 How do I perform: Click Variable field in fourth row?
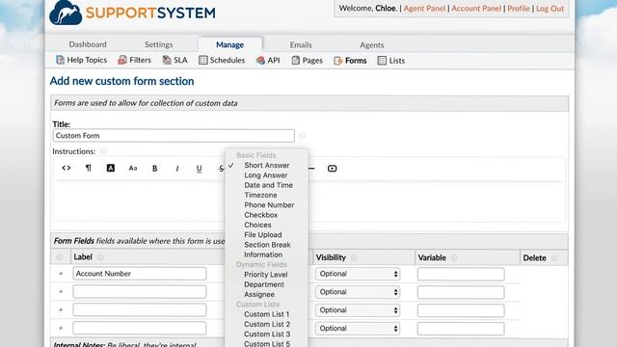[x=461, y=329]
